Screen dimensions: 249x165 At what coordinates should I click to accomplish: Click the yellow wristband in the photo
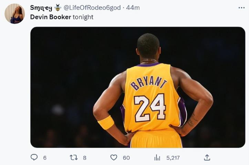(106, 122)
